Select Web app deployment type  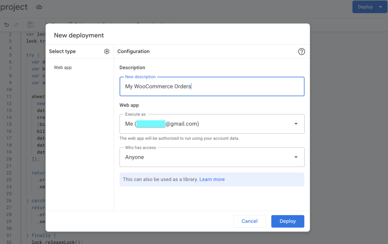coord(63,67)
